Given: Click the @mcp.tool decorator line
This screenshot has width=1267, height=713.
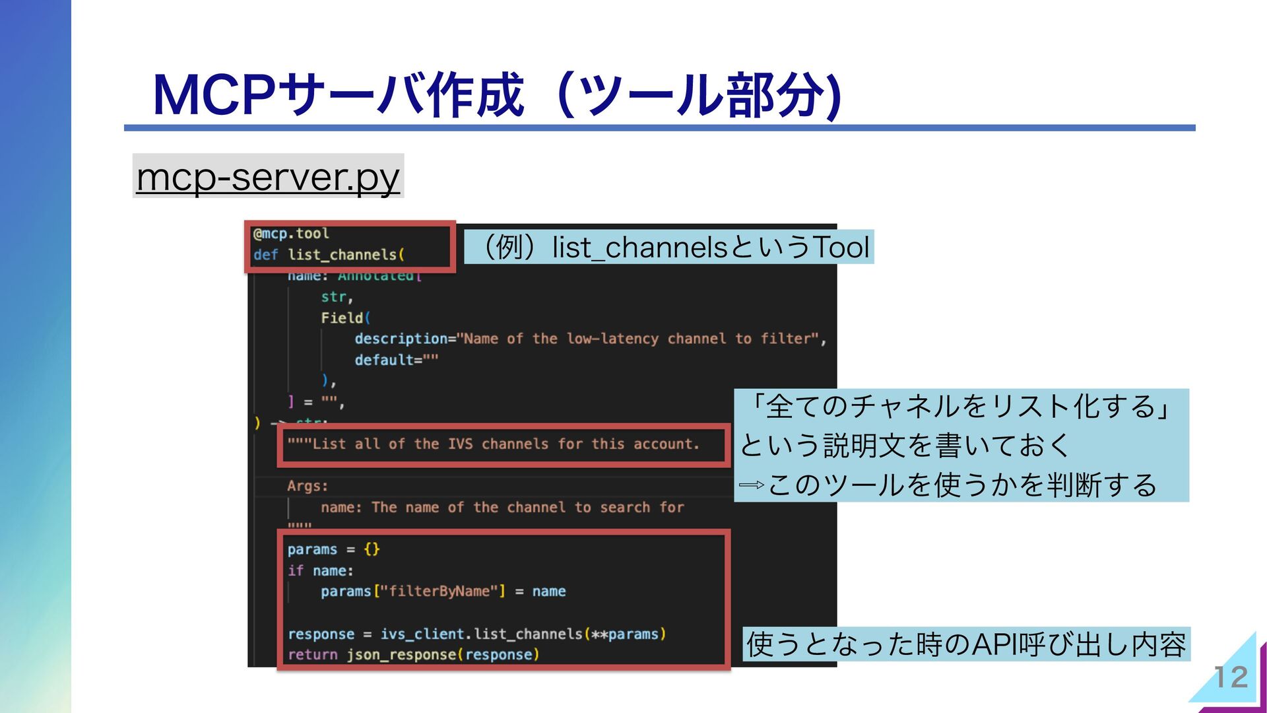Looking at the screenshot, I should click(291, 234).
